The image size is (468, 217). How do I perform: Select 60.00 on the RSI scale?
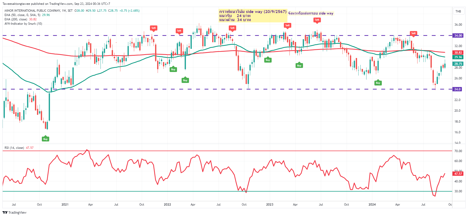pyautogui.click(x=458, y=161)
